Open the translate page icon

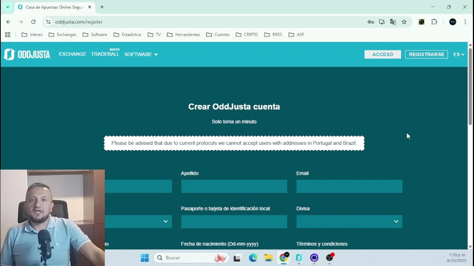(393, 22)
